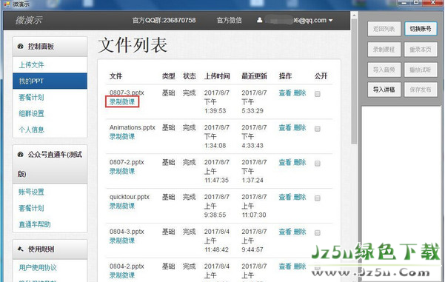Click 录制微课 under 0807-3.pptx
This screenshot has width=445, height=282.
pyautogui.click(x=122, y=101)
